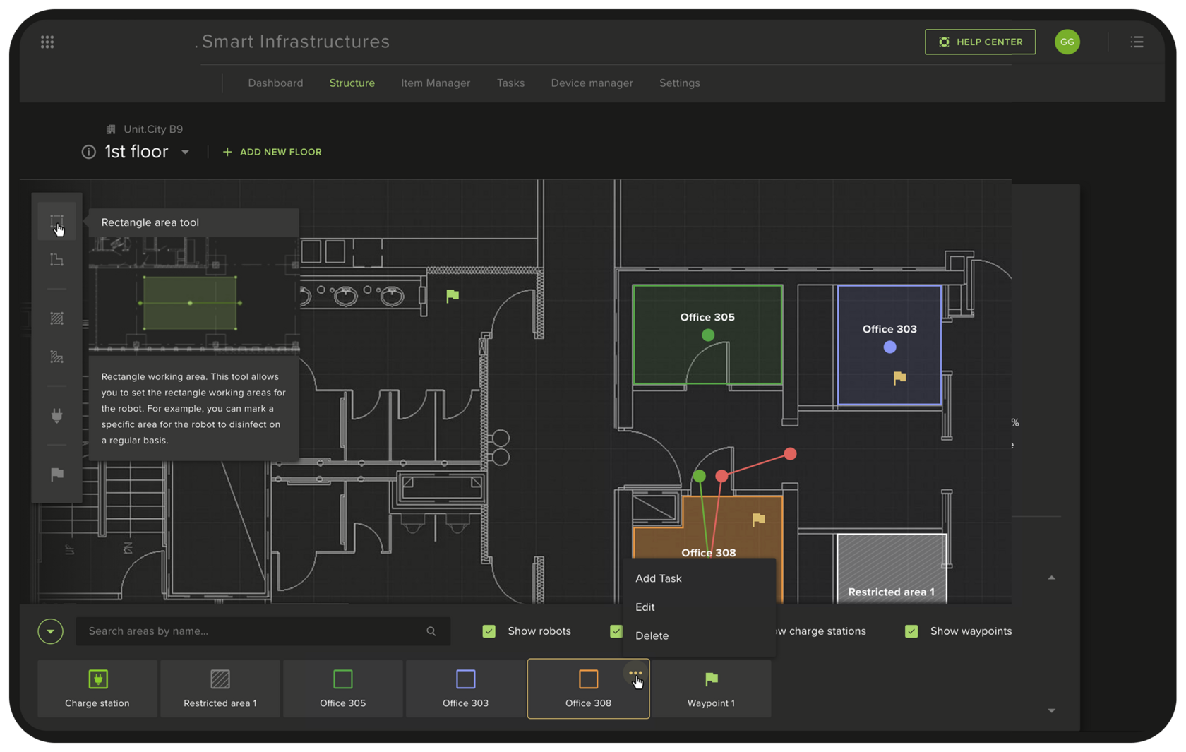The image size is (1186, 752).
Task: Click the green waypoint flag on the floor plan
Action: click(453, 296)
